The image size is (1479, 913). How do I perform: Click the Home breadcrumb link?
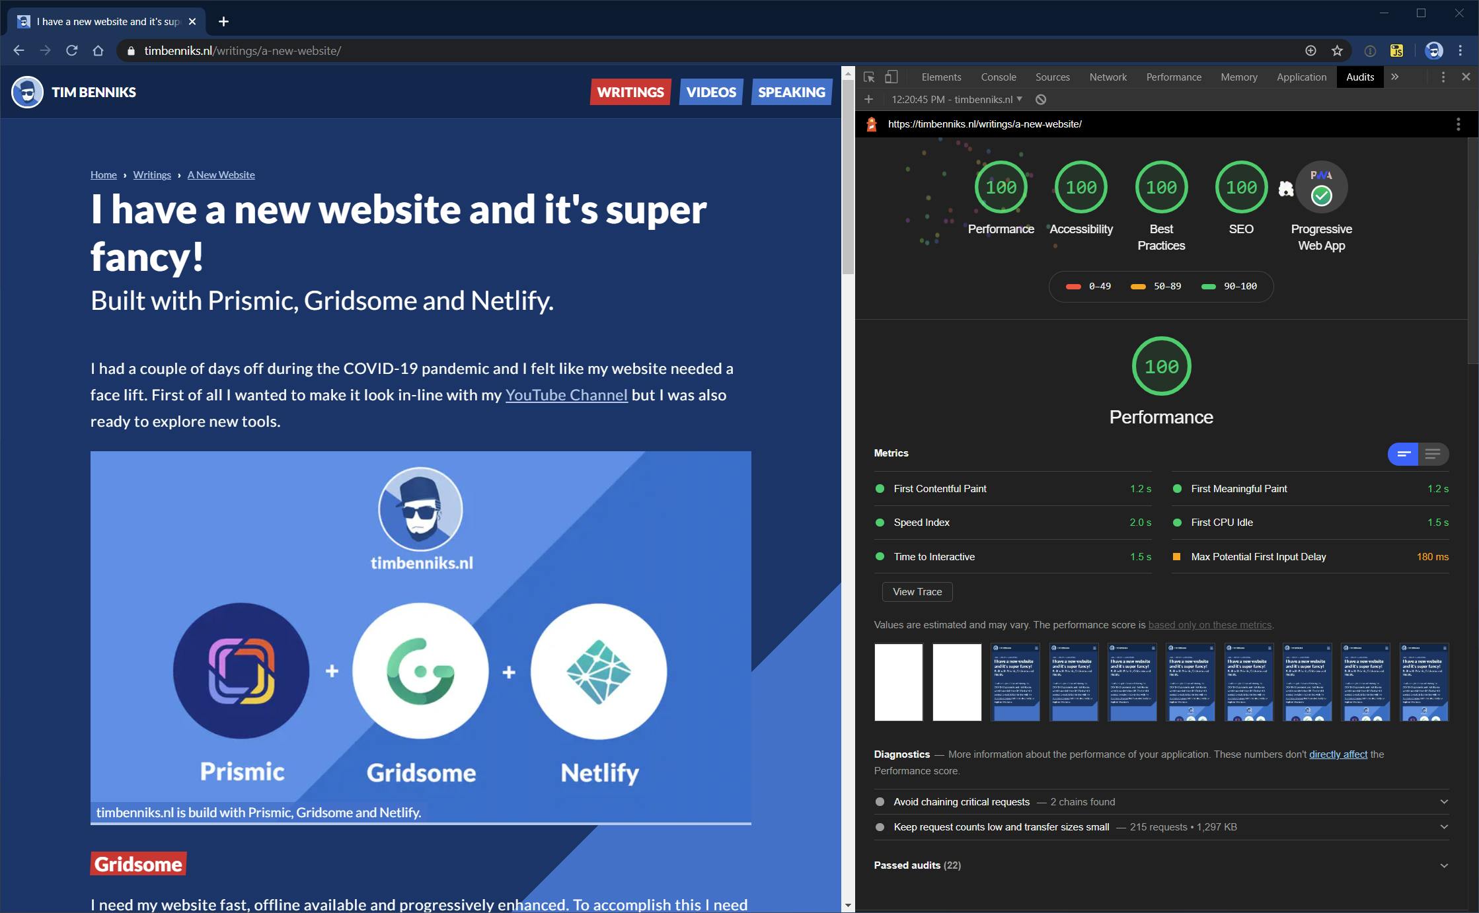[104, 174]
